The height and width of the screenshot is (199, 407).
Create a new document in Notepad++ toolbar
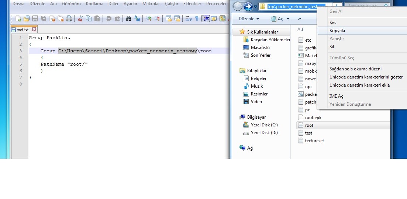click(x=18, y=18)
